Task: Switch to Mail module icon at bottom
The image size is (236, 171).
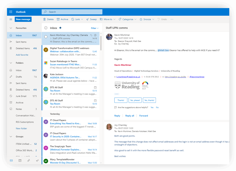Action: pyautogui.click(x=11, y=160)
